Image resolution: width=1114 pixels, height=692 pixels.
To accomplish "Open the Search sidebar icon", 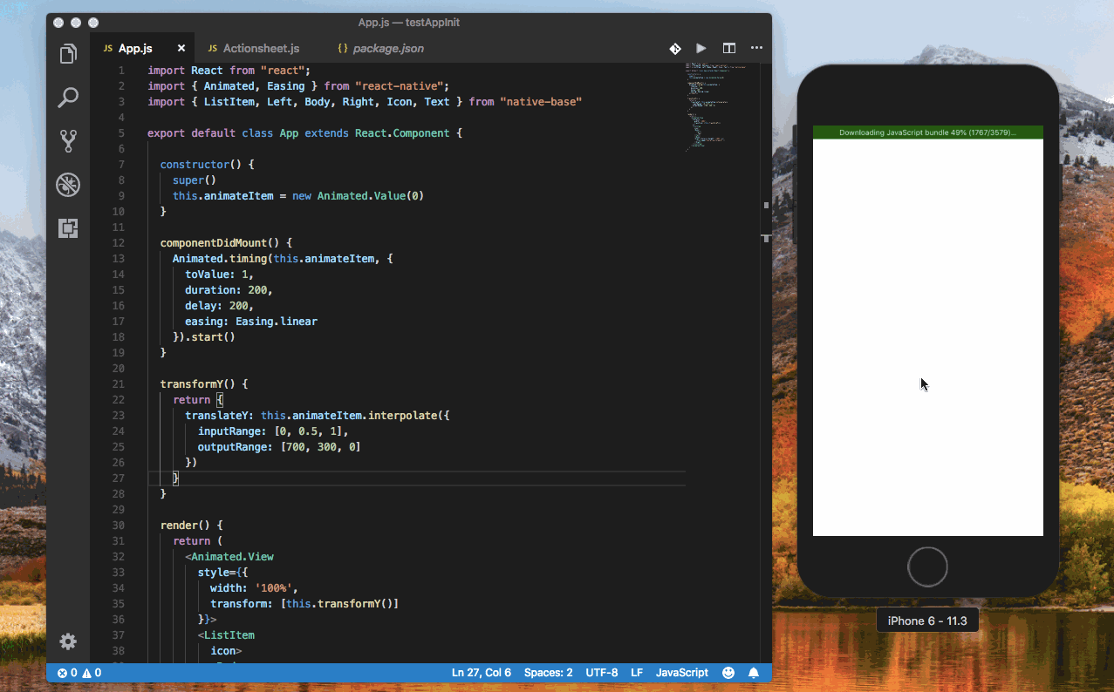I will click(x=68, y=98).
